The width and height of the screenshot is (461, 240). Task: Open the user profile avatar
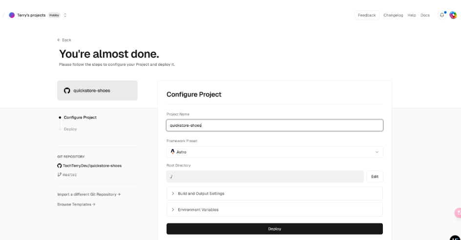[x=453, y=15]
